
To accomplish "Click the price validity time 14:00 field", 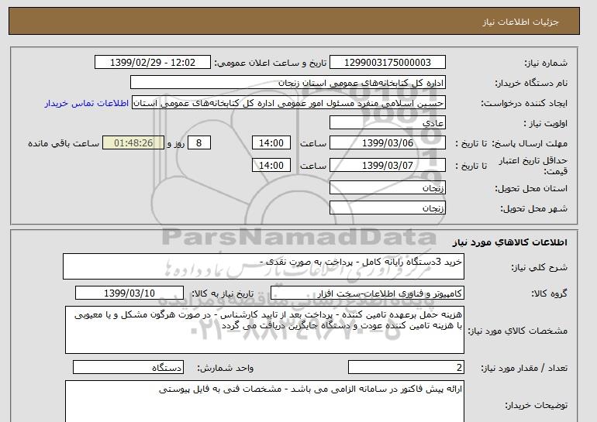I will pyautogui.click(x=271, y=166).
